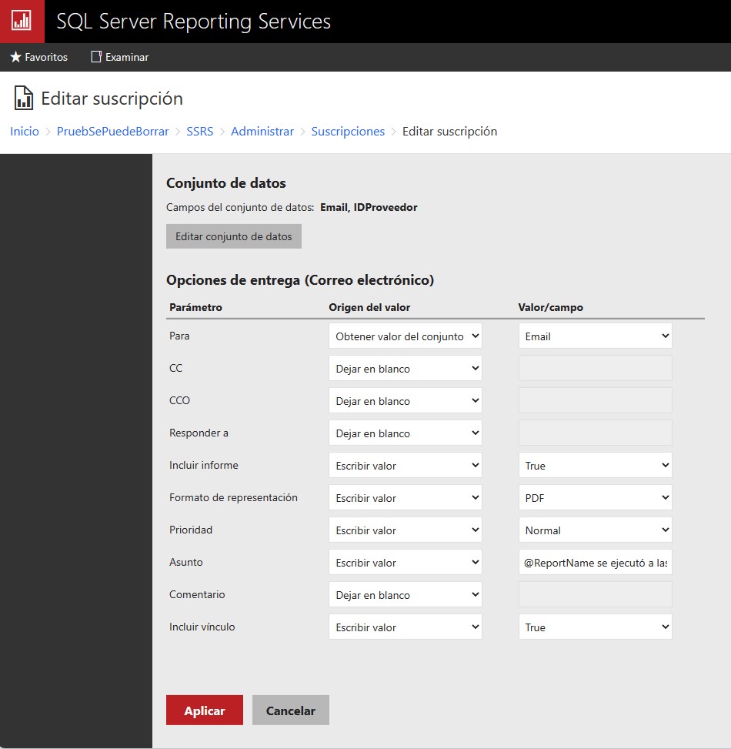Image resolution: width=731 pixels, height=749 pixels.
Task: Open the Administrar breadcrumb link
Action: click(x=262, y=132)
